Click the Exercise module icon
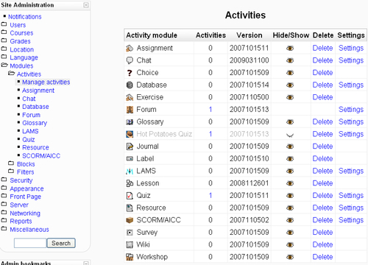 coord(130,97)
